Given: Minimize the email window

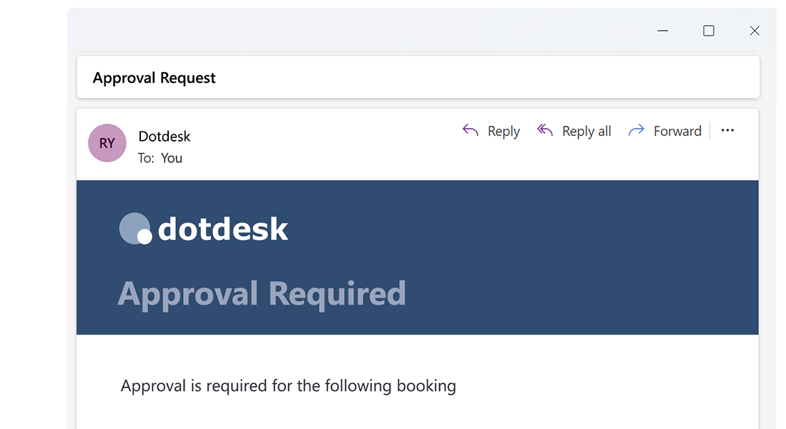Looking at the screenshot, I should 663,31.
